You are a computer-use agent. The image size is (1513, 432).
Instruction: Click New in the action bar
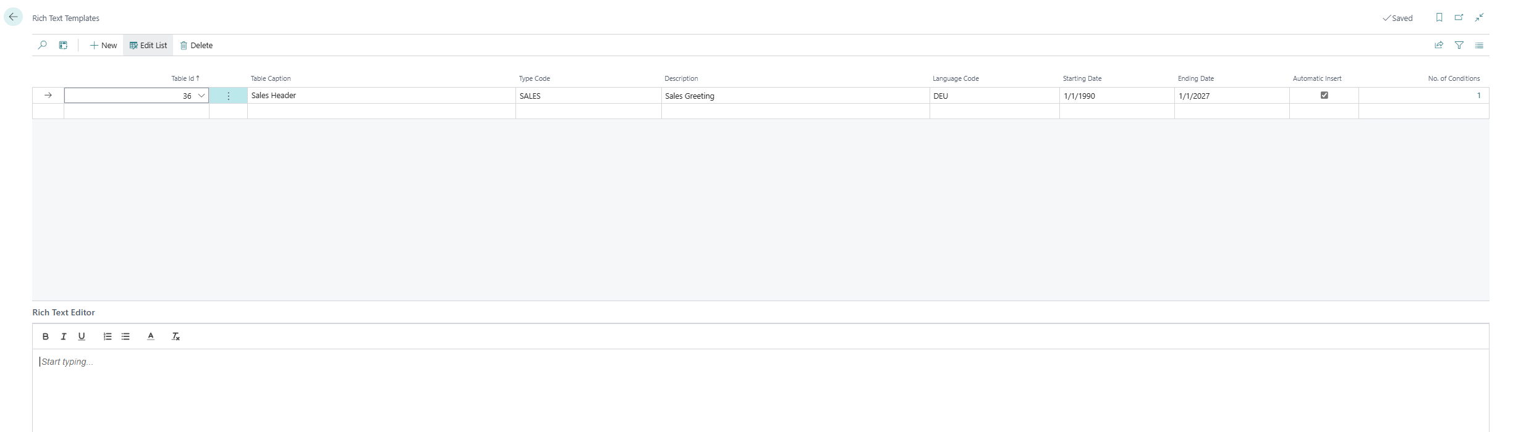point(103,45)
